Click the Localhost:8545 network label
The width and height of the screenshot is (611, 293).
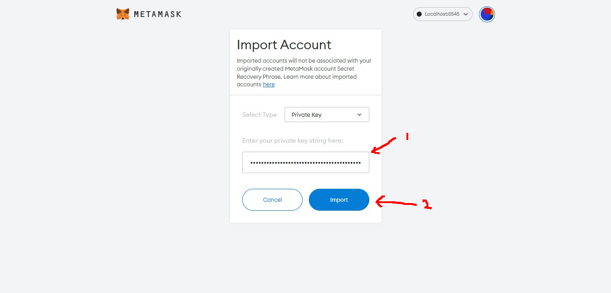pos(442,14)
